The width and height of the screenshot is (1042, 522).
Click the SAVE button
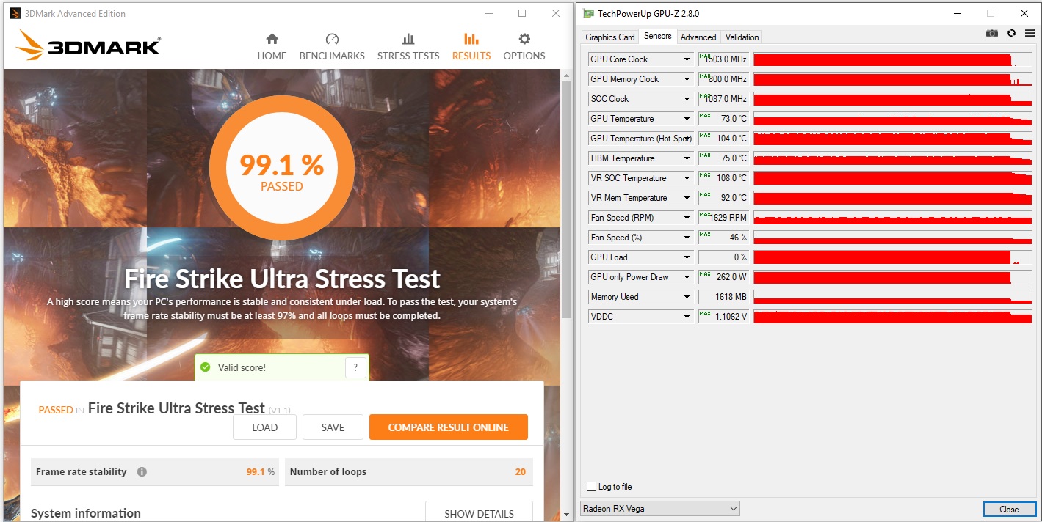click(333, 427)
